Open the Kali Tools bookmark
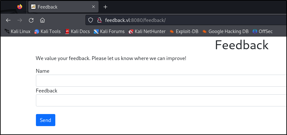Viewport: 287px width, 135px height. pyautogui.click(x=47, y=31)
